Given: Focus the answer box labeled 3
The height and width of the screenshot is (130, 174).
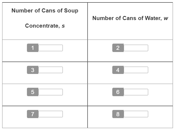Looking at the screenshot, I should (x=51, y=70).
